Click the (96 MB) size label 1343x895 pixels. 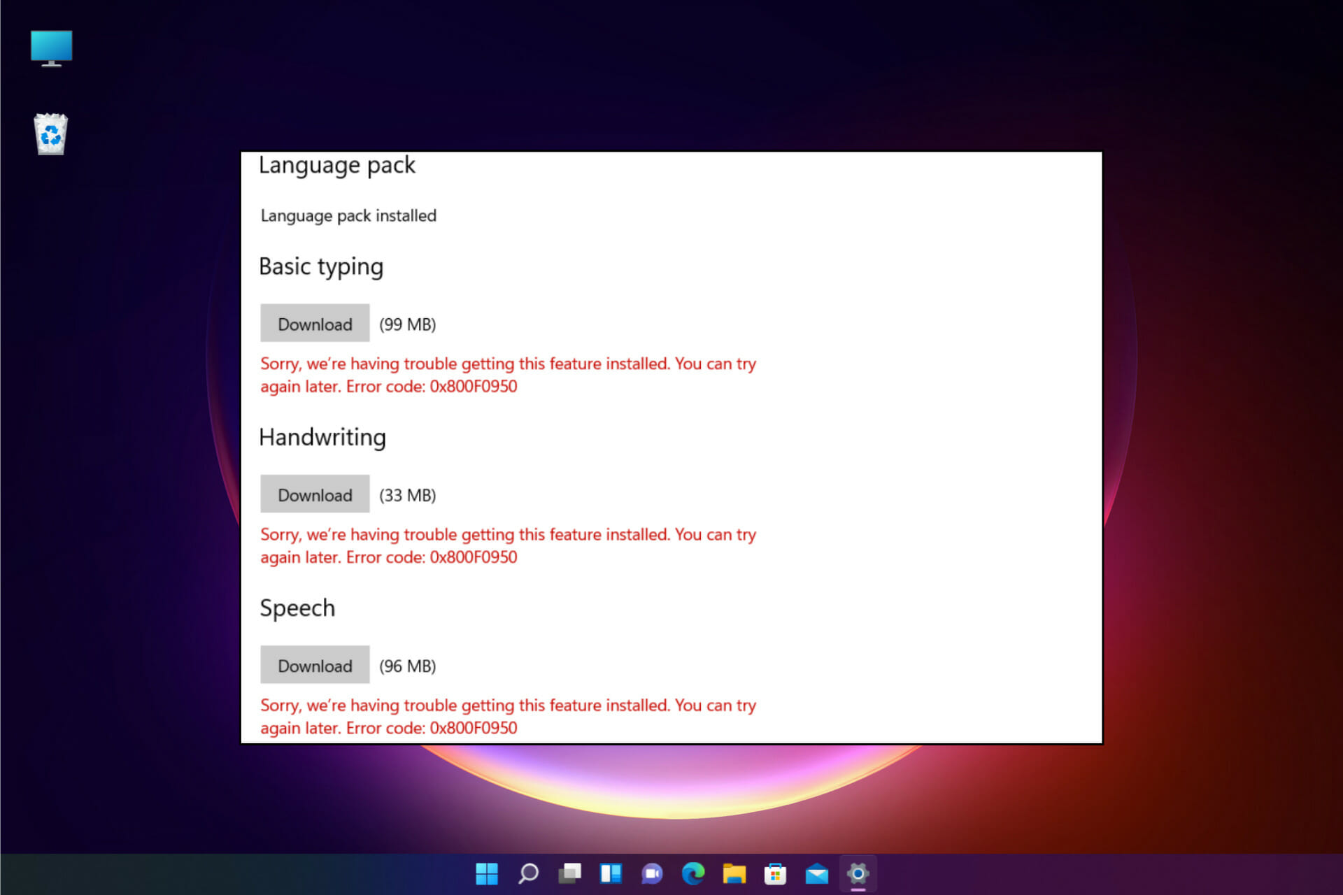(408, 665)
